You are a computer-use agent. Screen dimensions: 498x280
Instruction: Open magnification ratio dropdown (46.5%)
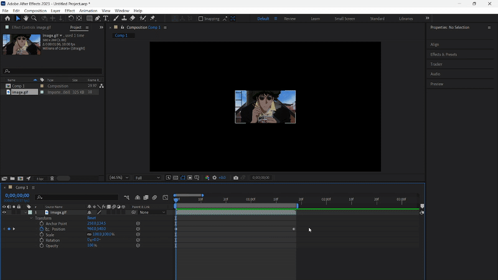point(119,178)
